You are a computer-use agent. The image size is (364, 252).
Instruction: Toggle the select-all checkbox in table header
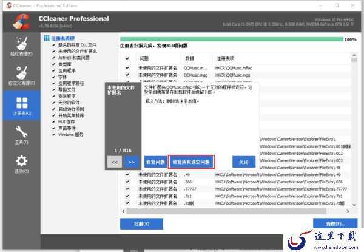(127, 58)
